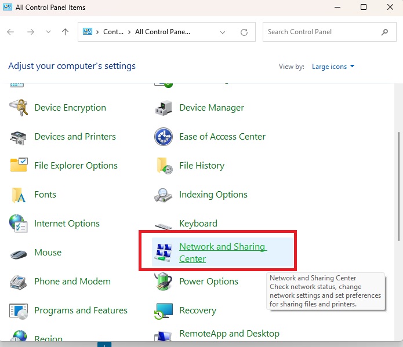Open the Phone and Modem link
Viewport: 403px width, 347px height.
(72, 282)
